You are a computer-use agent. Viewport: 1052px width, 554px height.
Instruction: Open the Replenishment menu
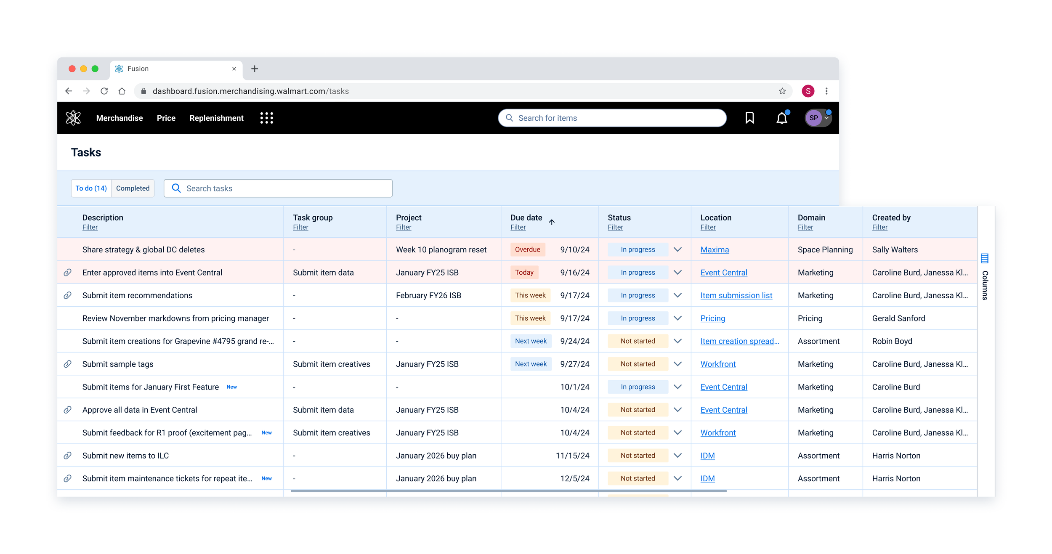pos(216,118)
